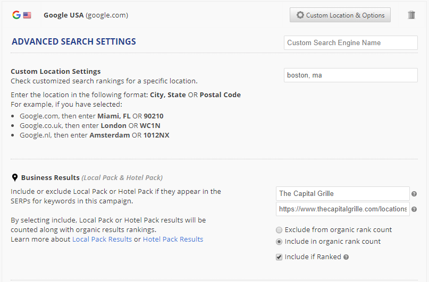Show help tooltip for Include if Ranked
The image size is (429, 282).
346,257
